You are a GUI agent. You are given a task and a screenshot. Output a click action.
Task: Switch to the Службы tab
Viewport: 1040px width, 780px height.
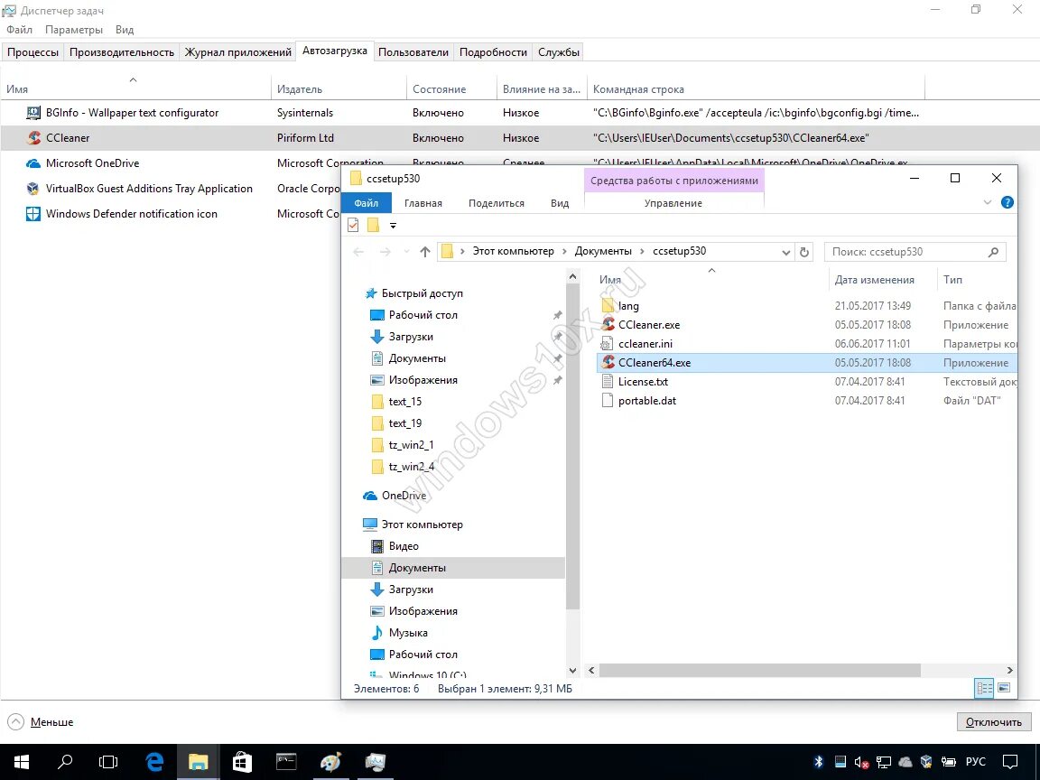[557, 51]
